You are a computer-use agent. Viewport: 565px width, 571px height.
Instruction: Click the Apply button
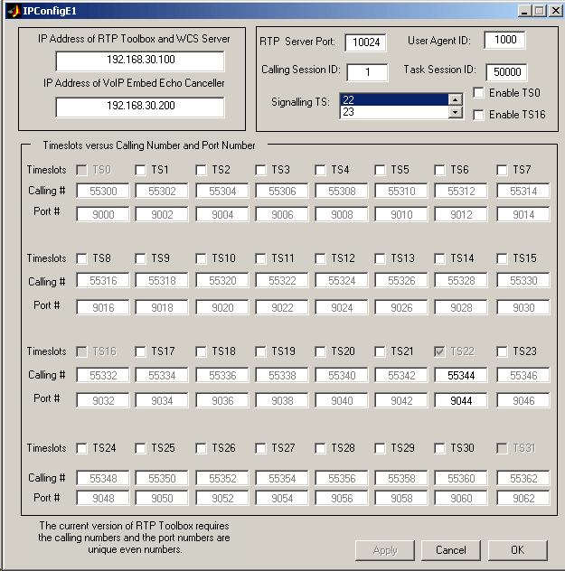385,550
